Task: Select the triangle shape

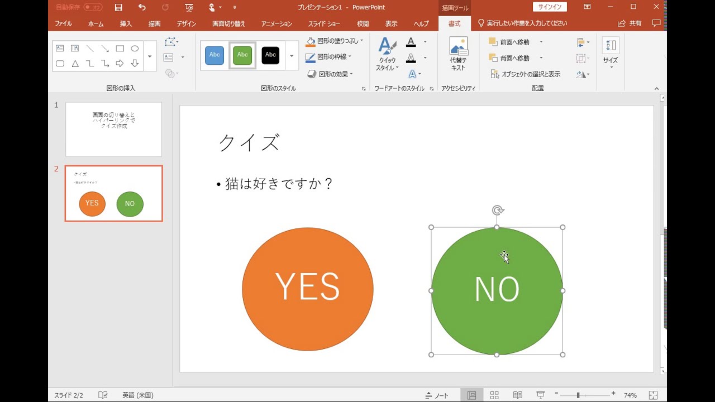Action: 75,64
